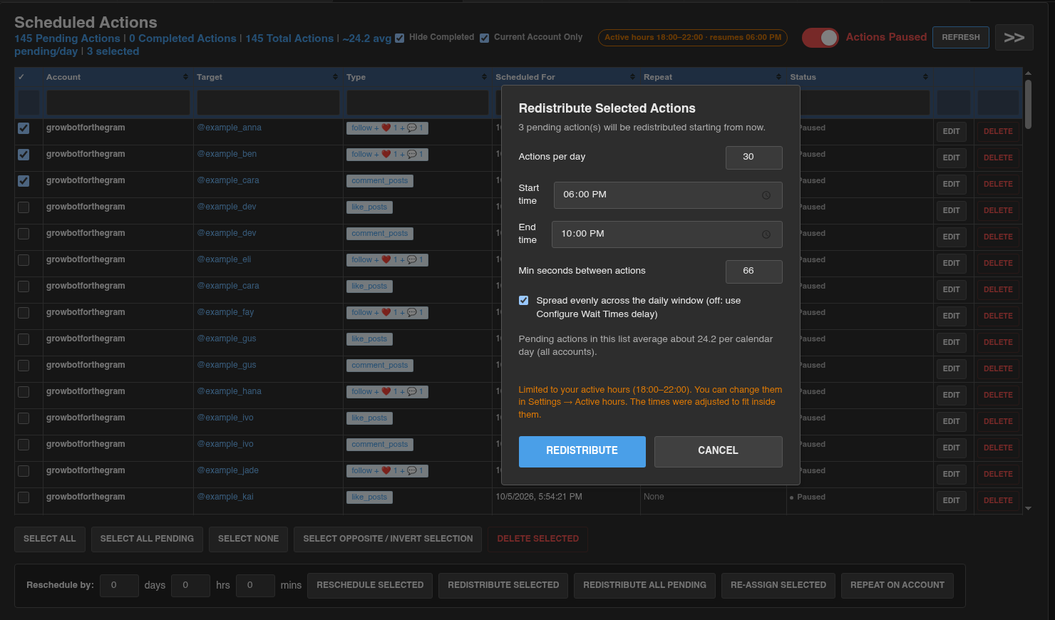Viewport: 1055px width, 620px height.
Task: Sort by Status column arrows
Action: point(925,77)
